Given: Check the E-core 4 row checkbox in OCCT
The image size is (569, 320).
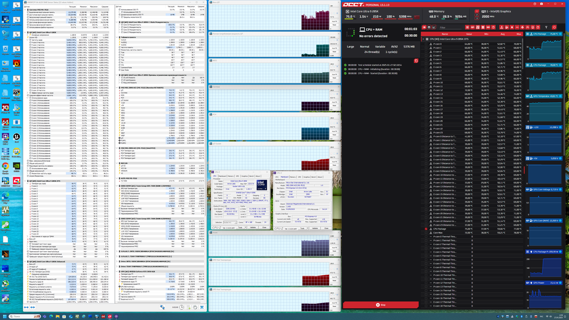Looking at the screenshot, I should click(x=426, y=60).
